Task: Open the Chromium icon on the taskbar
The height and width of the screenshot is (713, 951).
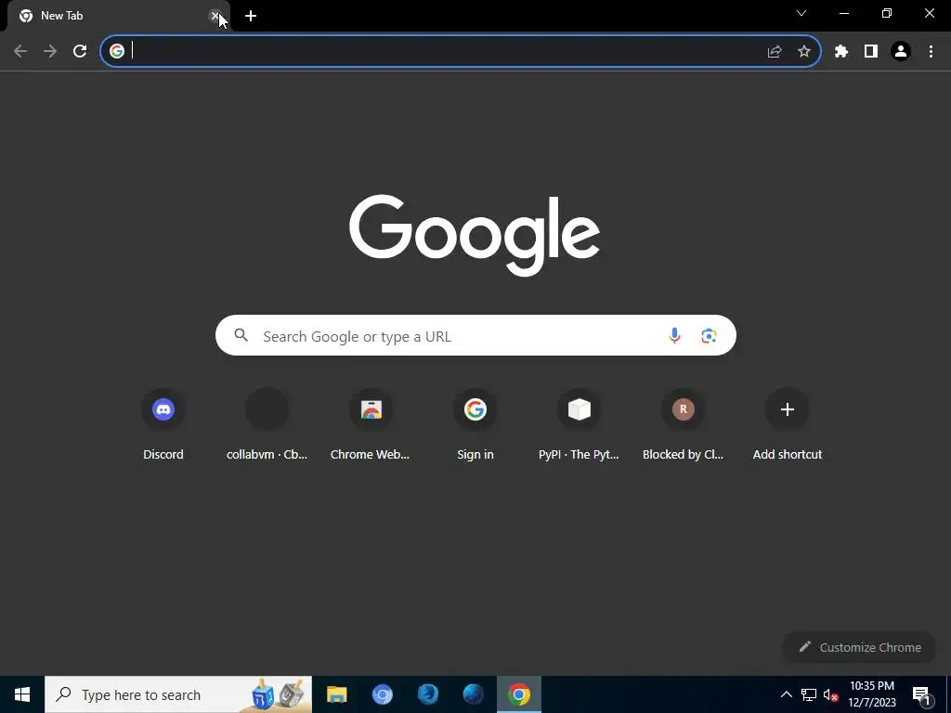Action: pyautogui.click(x=382, y=694)
